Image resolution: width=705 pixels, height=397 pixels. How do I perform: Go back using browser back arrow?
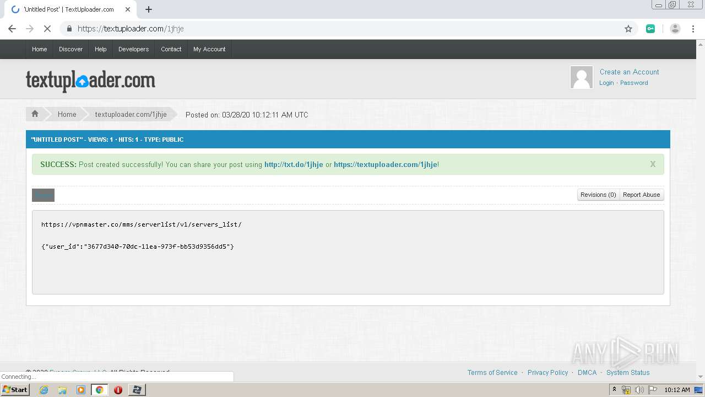[x=12, y=29]
